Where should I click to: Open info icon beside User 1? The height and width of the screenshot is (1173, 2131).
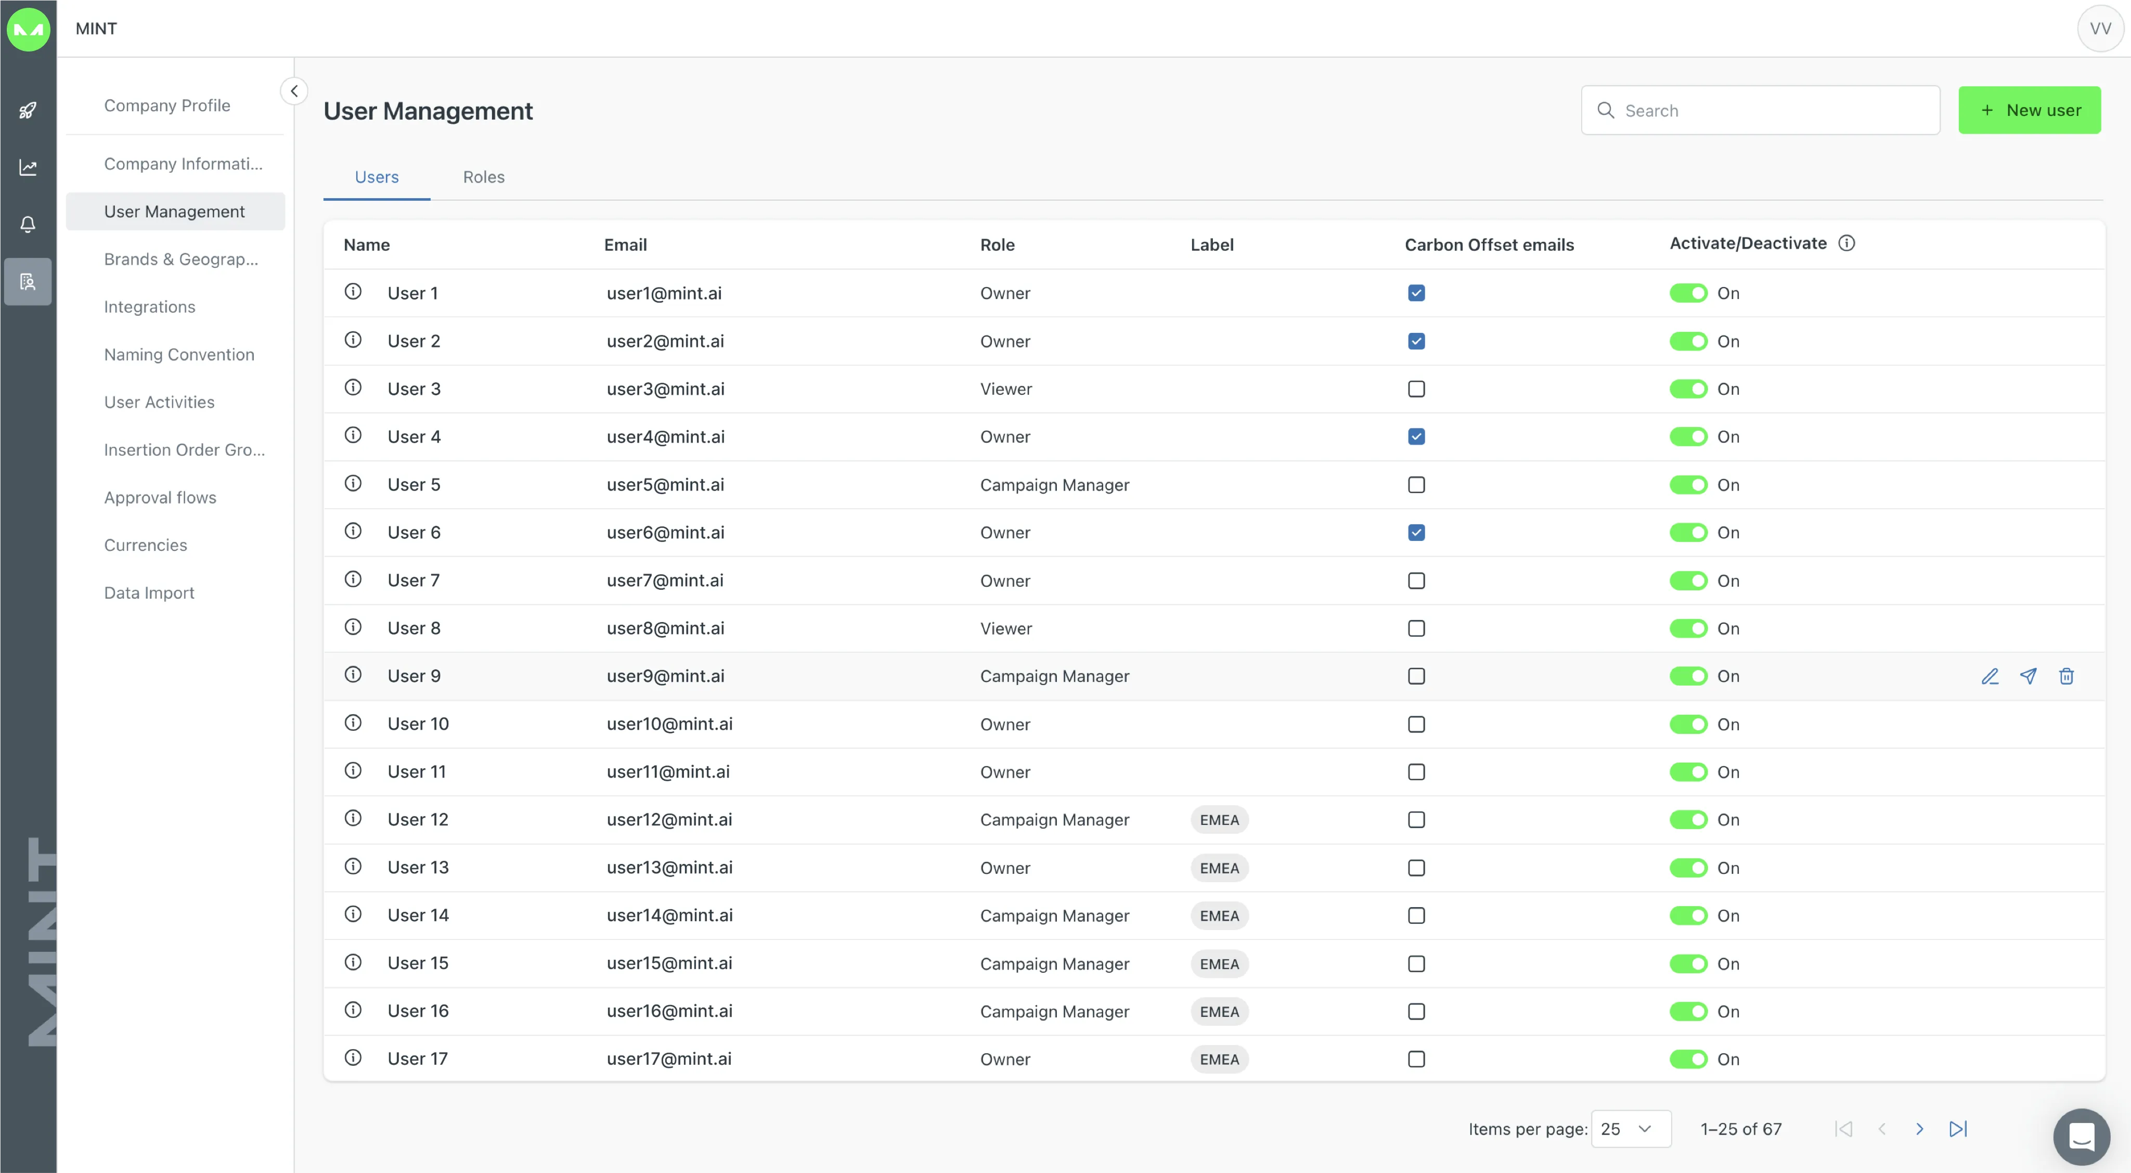click(353, 292)
